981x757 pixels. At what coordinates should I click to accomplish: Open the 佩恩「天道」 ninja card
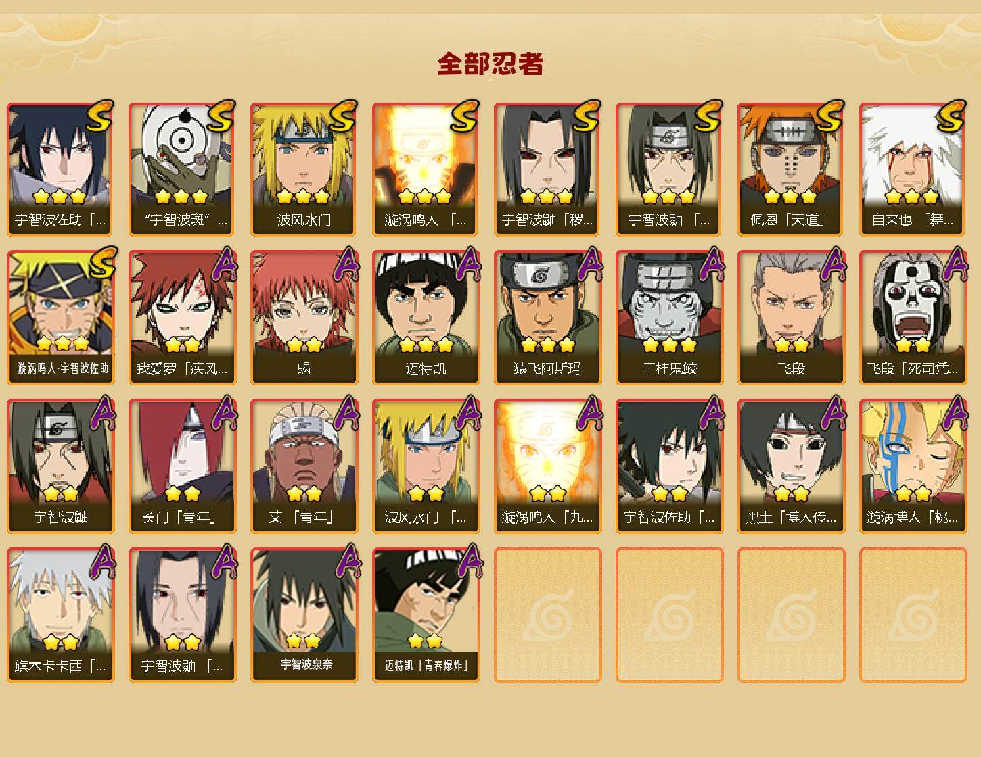pos(791,169)
